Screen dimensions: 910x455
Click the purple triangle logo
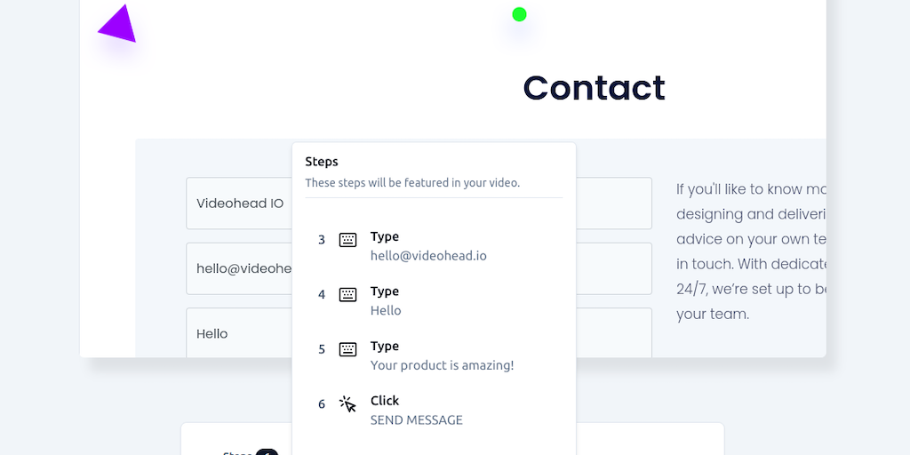click(x=119, y=25)
